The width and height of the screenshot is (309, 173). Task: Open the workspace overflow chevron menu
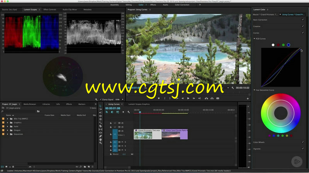(x=200, y=5)
